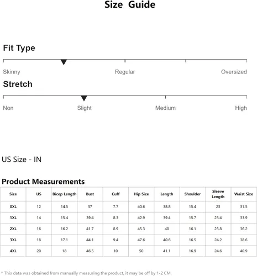This screenshot has height=276, width=257.
Task: Click the Sleeve Length column header
Action: (x=218, y=194)
